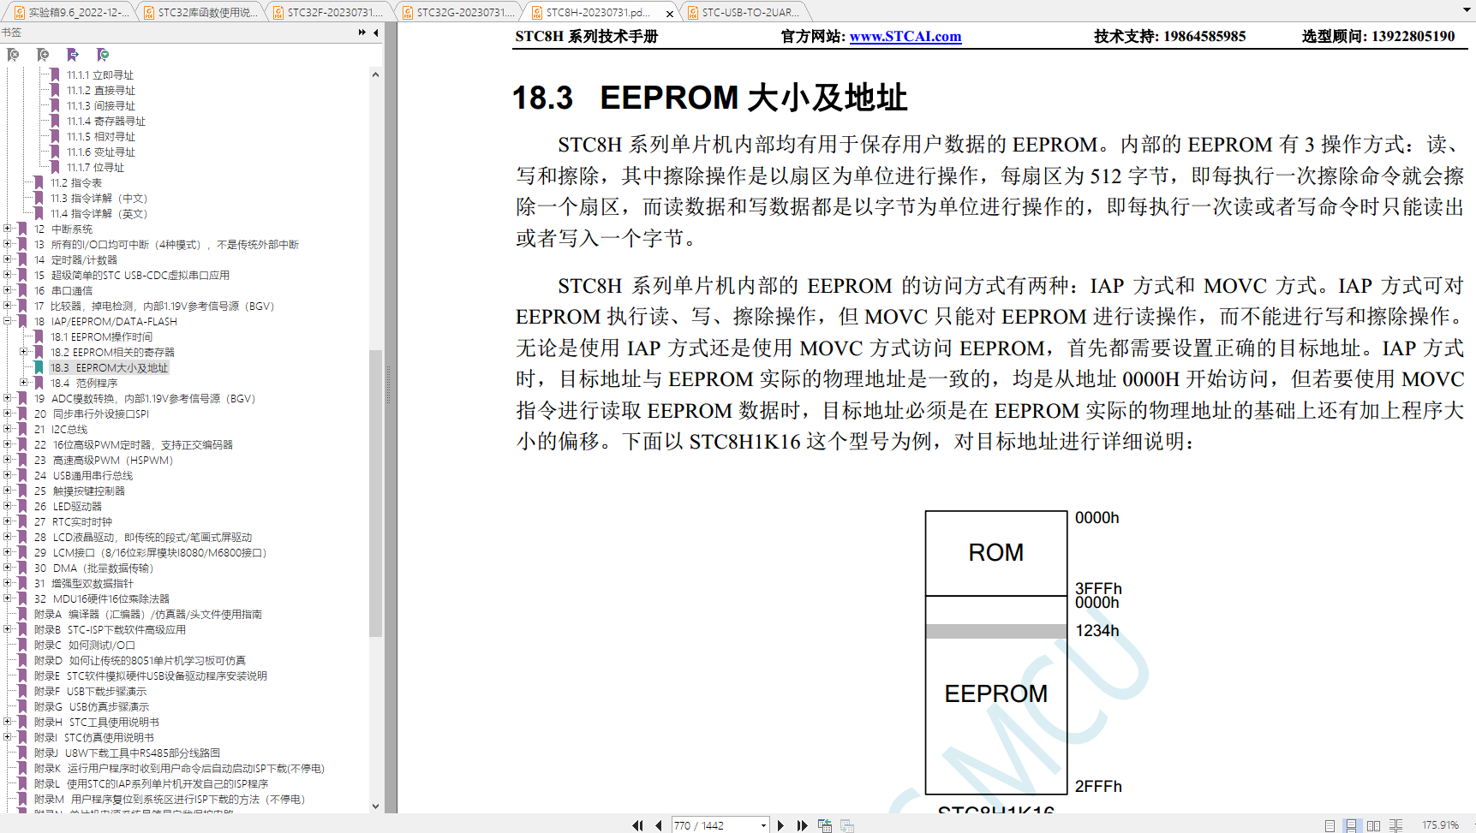Viewport: 1476px width, 833px height.
Task: Open bookmark 31 增强型双数据指针
Action: pyautogui.click(x=83, y=584)
